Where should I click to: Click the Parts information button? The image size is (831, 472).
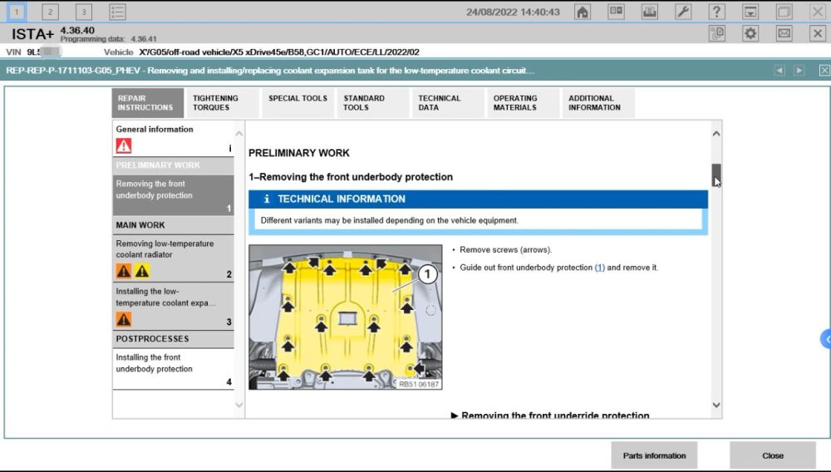click(x=654, y=455)
